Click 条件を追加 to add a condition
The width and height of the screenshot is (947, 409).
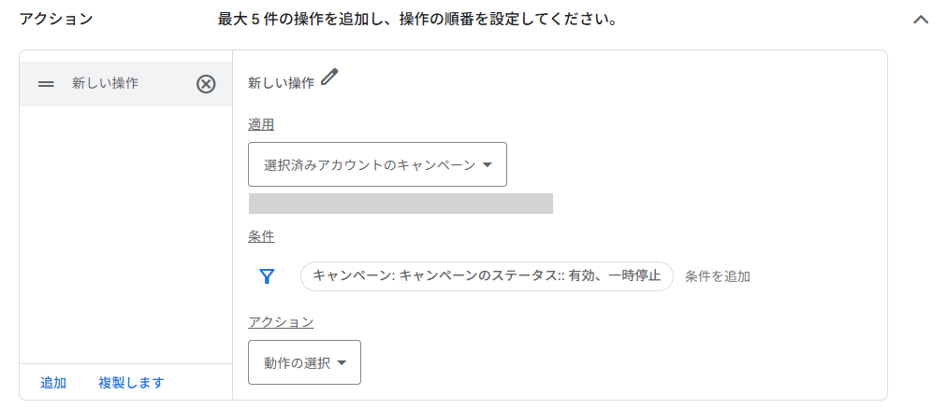(718, 276)
